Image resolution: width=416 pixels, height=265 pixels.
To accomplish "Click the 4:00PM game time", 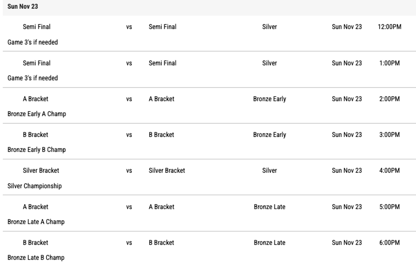I will (389, 170).
